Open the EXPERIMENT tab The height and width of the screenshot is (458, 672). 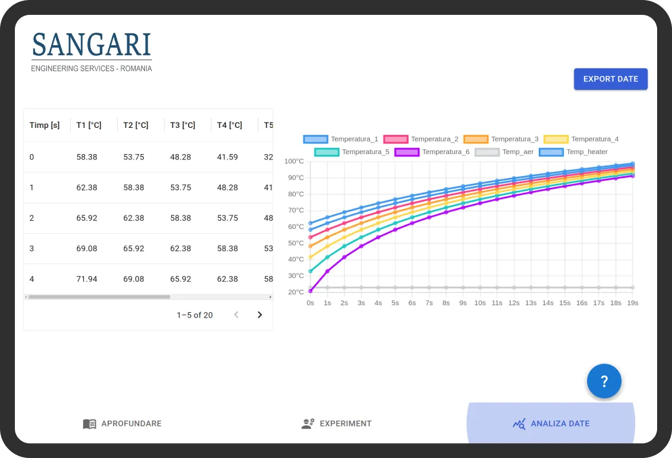(x=337, y=424)
